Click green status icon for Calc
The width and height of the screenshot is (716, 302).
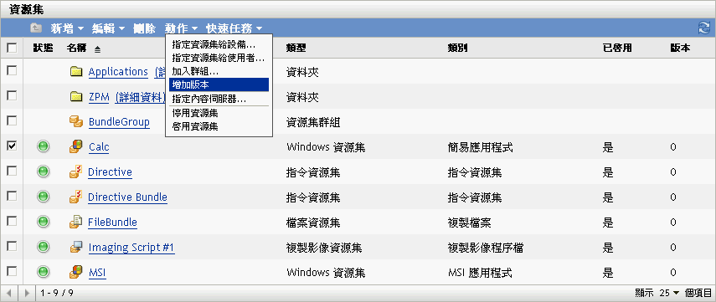click(x=43, y=146)
